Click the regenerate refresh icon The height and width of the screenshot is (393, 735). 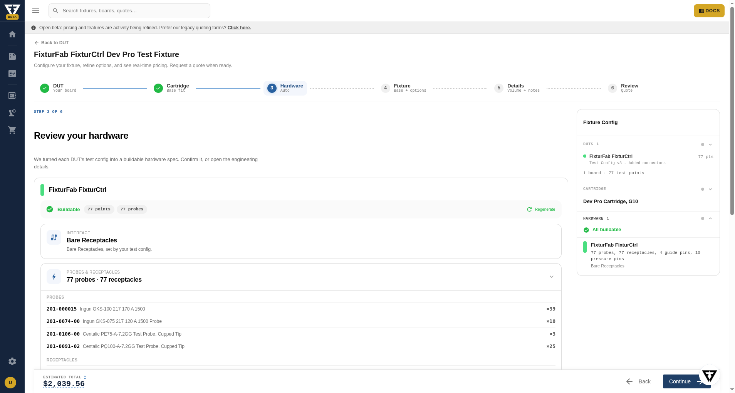pyautogui.click(x=529, y=210)
